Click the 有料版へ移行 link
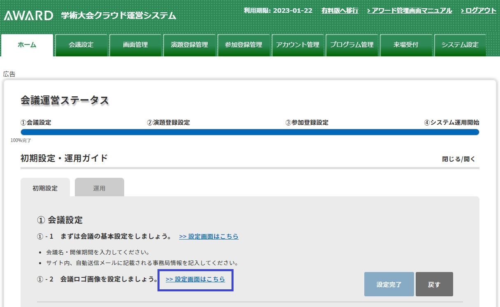Viewport: 500px width, 307px height. pyautogui.click(x=340, y=10)
